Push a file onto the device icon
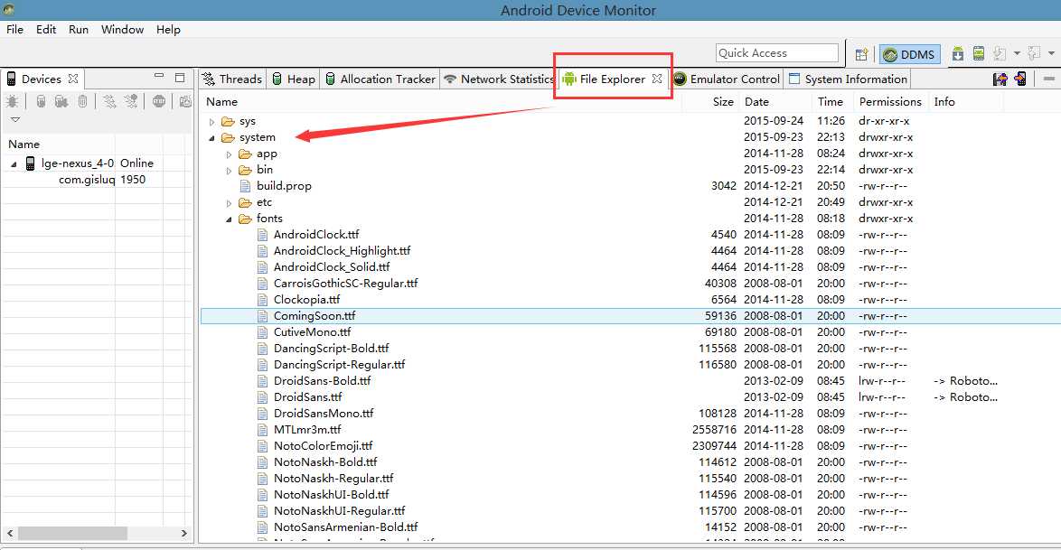1061x550 pixels. [x=1020, y=79]
